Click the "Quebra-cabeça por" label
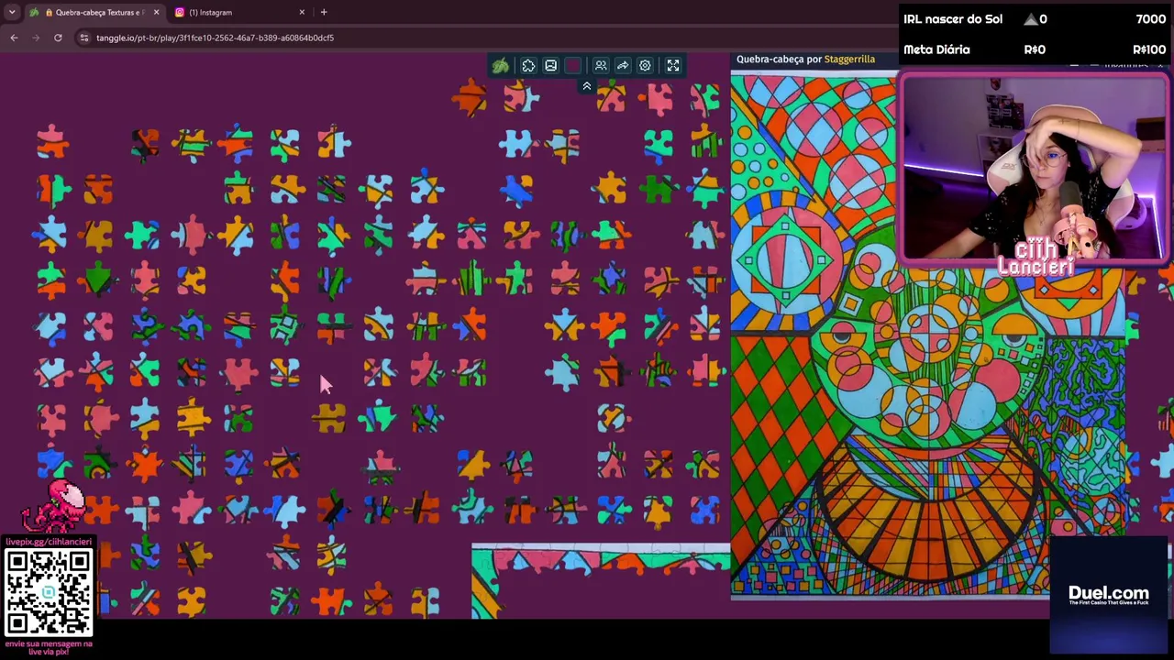The width and height of the screenshot is (1174, 660). 779,59
